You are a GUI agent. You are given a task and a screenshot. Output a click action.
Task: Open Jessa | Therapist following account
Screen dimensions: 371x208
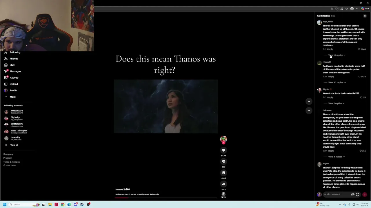[x=16, y=132]
